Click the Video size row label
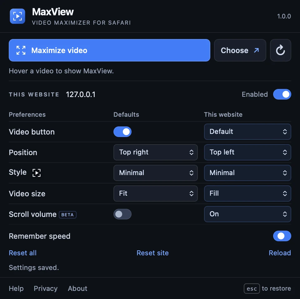This screenshot has height=299, width=300. point(27,194)
